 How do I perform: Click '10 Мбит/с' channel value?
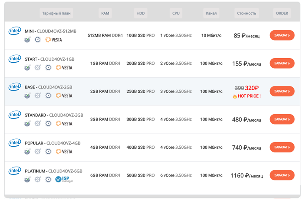(211, 35)
